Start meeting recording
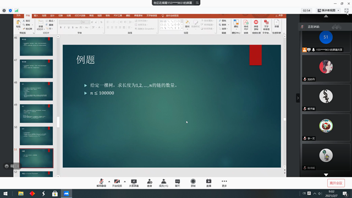 point(193,183)
